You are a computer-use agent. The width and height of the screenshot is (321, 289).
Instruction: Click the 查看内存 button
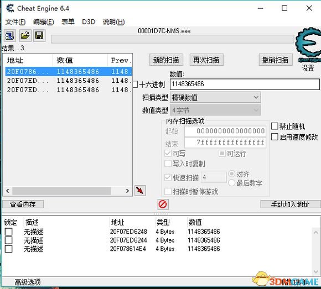click(x=23, y=204)
